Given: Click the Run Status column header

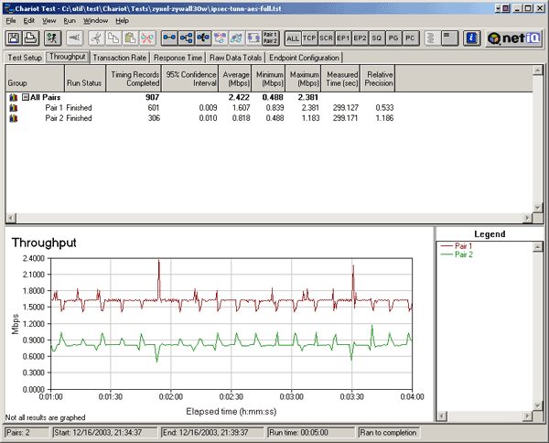Looking at the screenshot, I should point(85,81).
